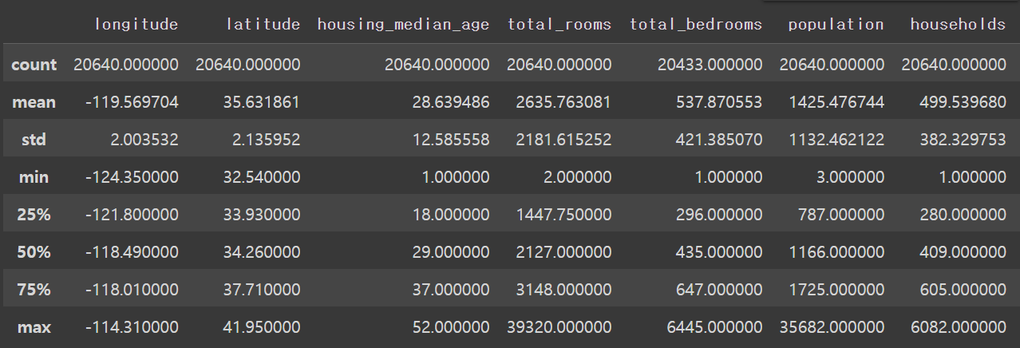Select std longitude 2.003532
Viewport: 1020px width, 348px height.
(144, 140)
